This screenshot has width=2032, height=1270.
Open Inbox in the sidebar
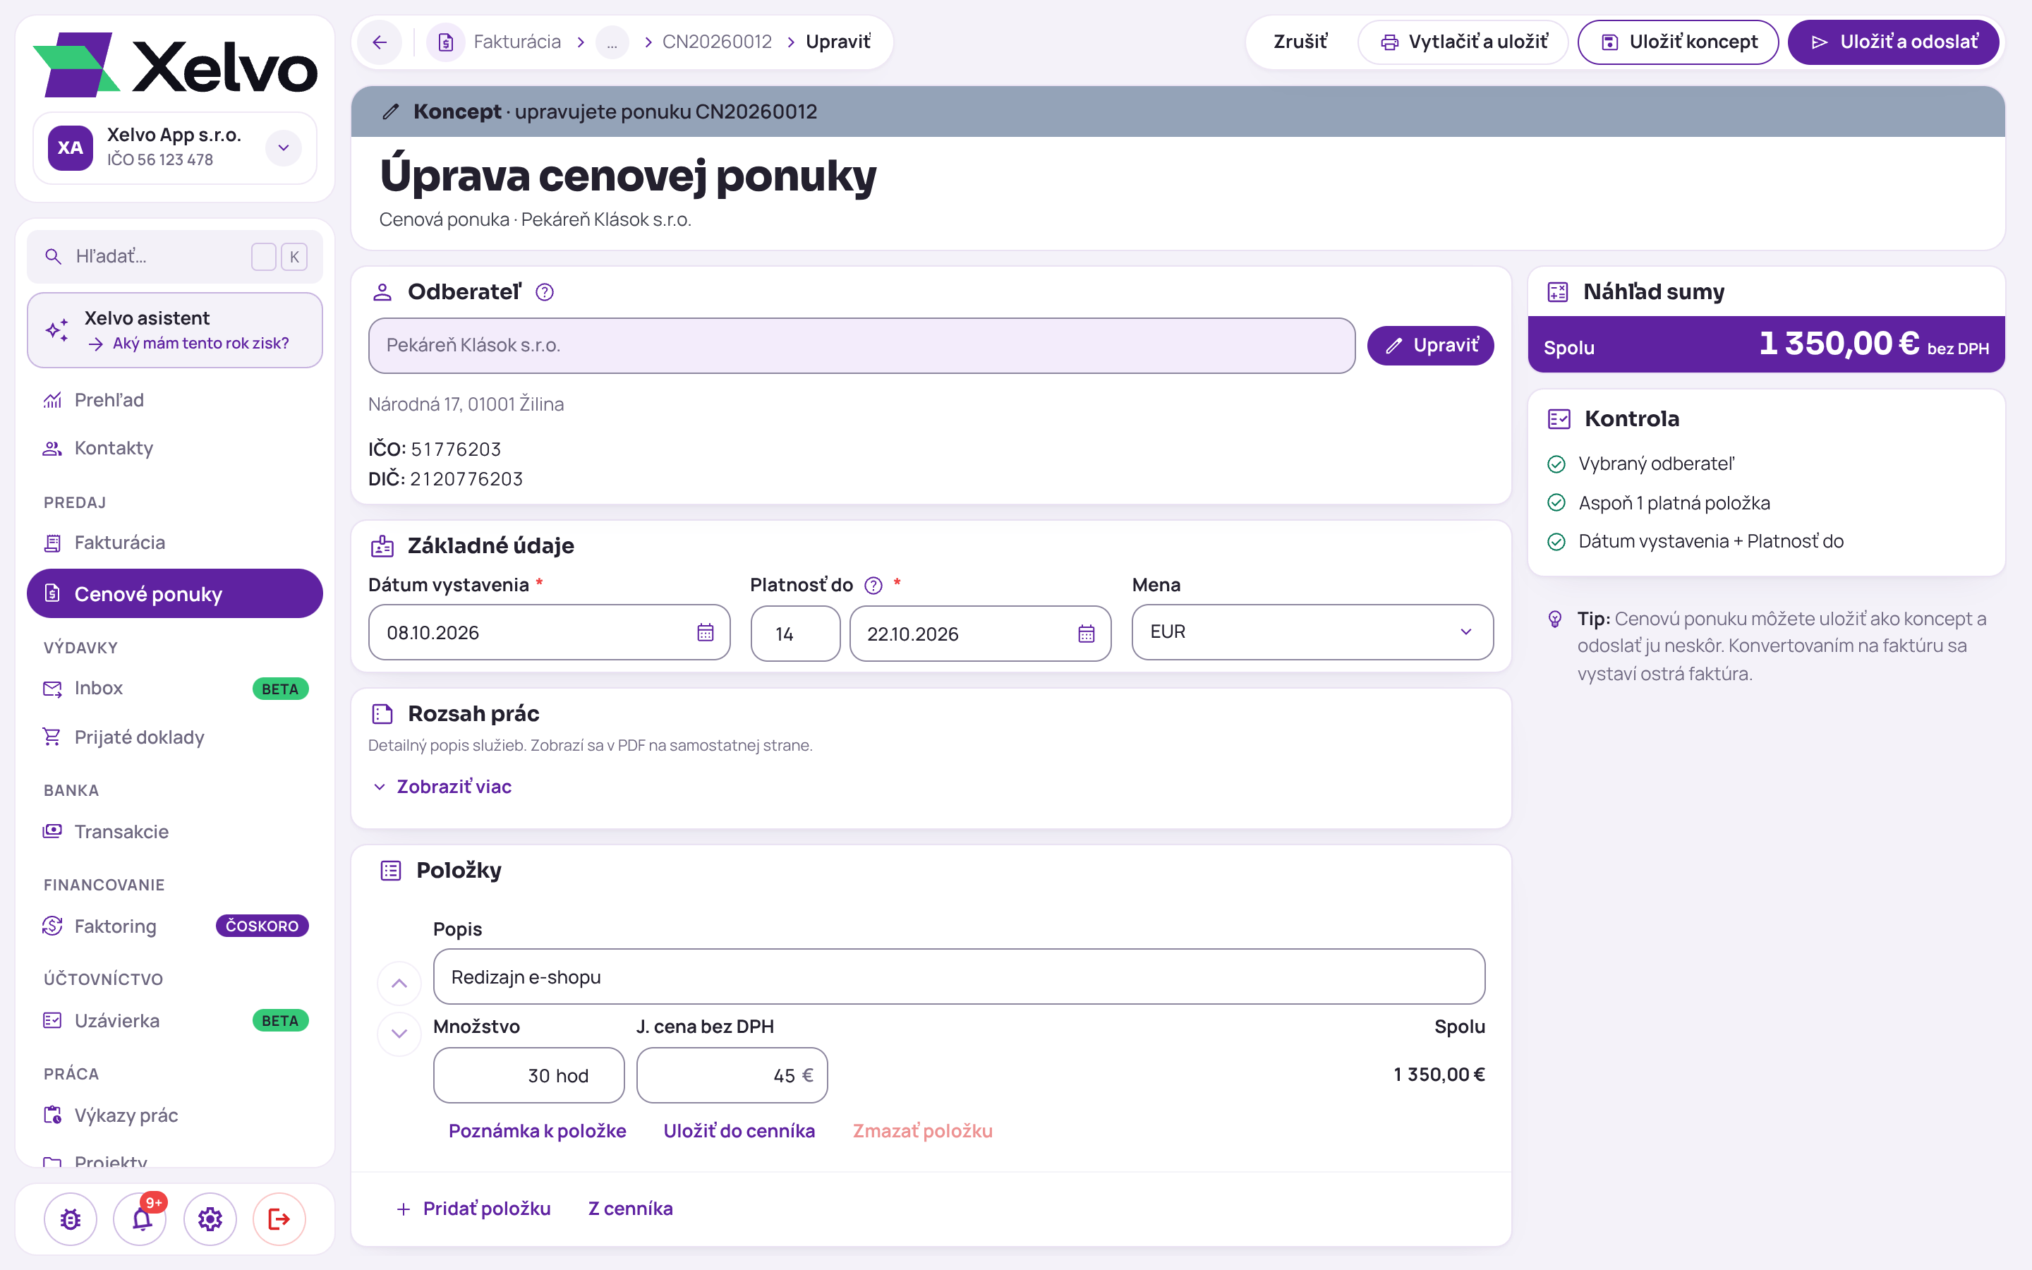(175, 688)
